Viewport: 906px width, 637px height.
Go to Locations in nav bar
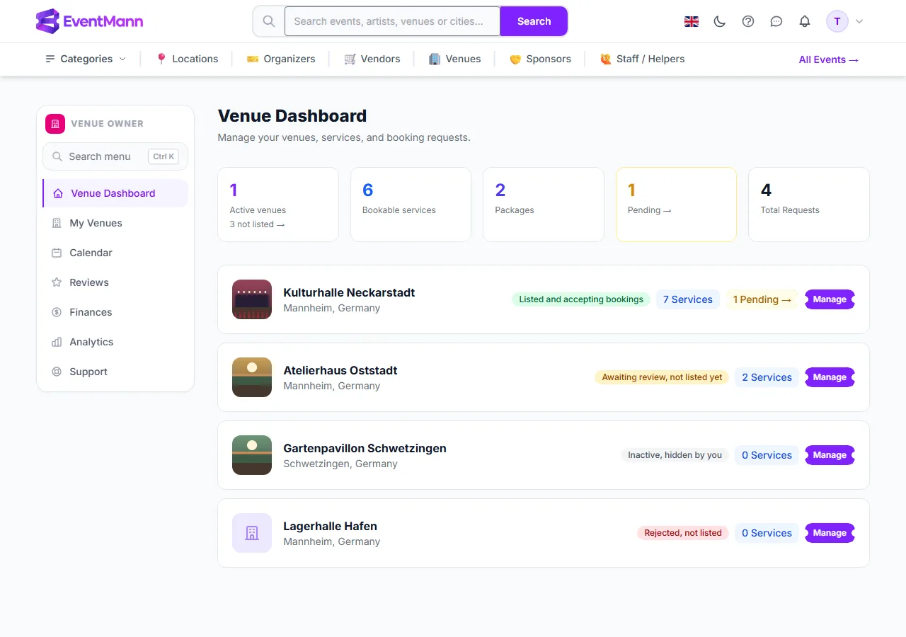[x=187, y=59]
